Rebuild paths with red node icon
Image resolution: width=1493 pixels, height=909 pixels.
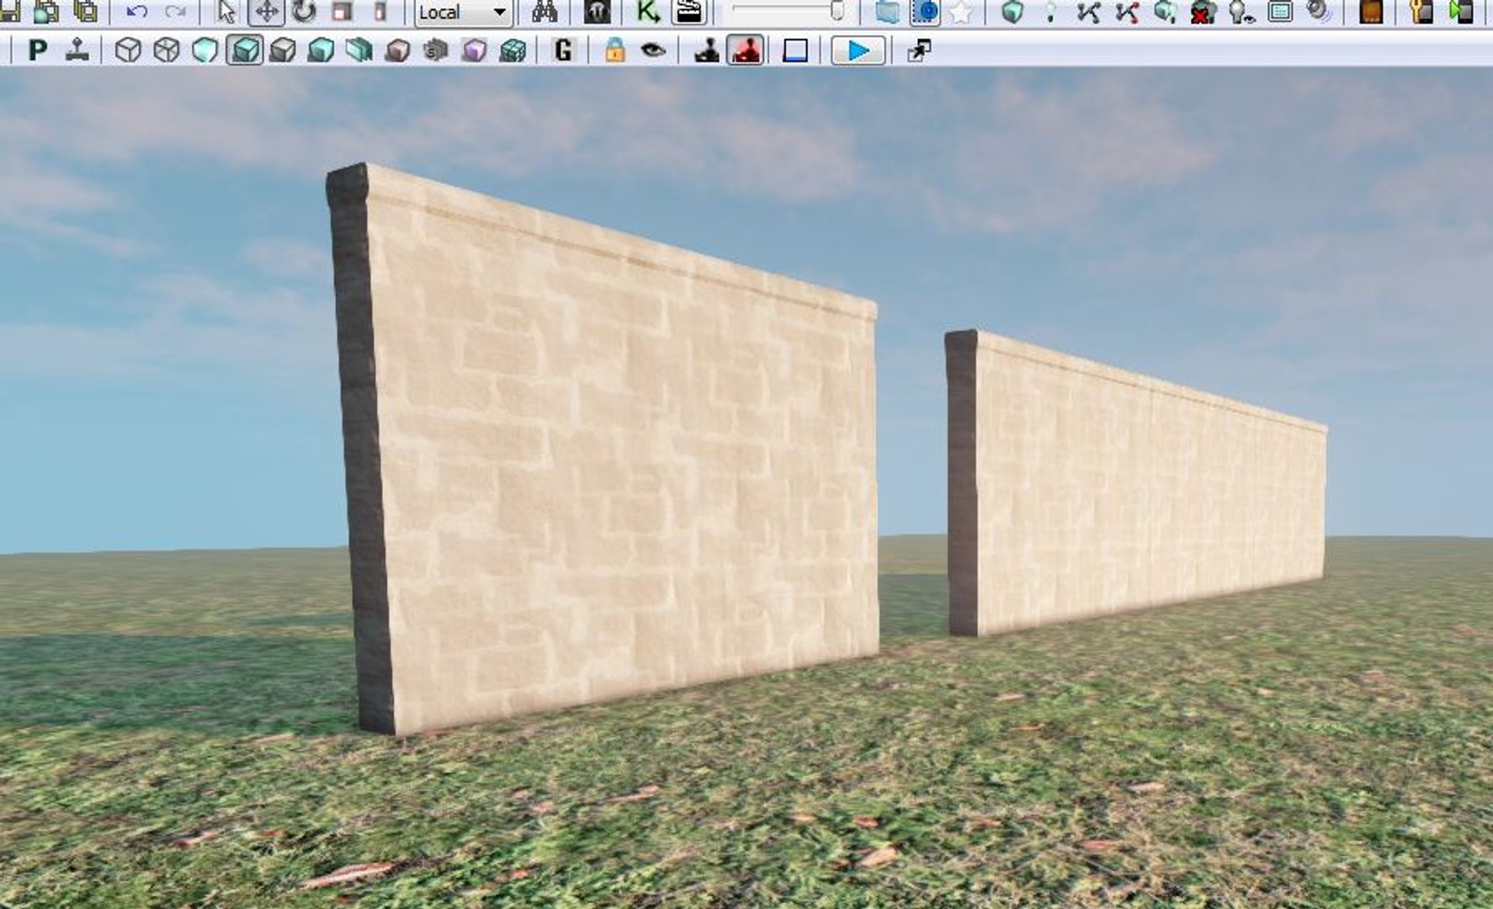point(1127,12)
